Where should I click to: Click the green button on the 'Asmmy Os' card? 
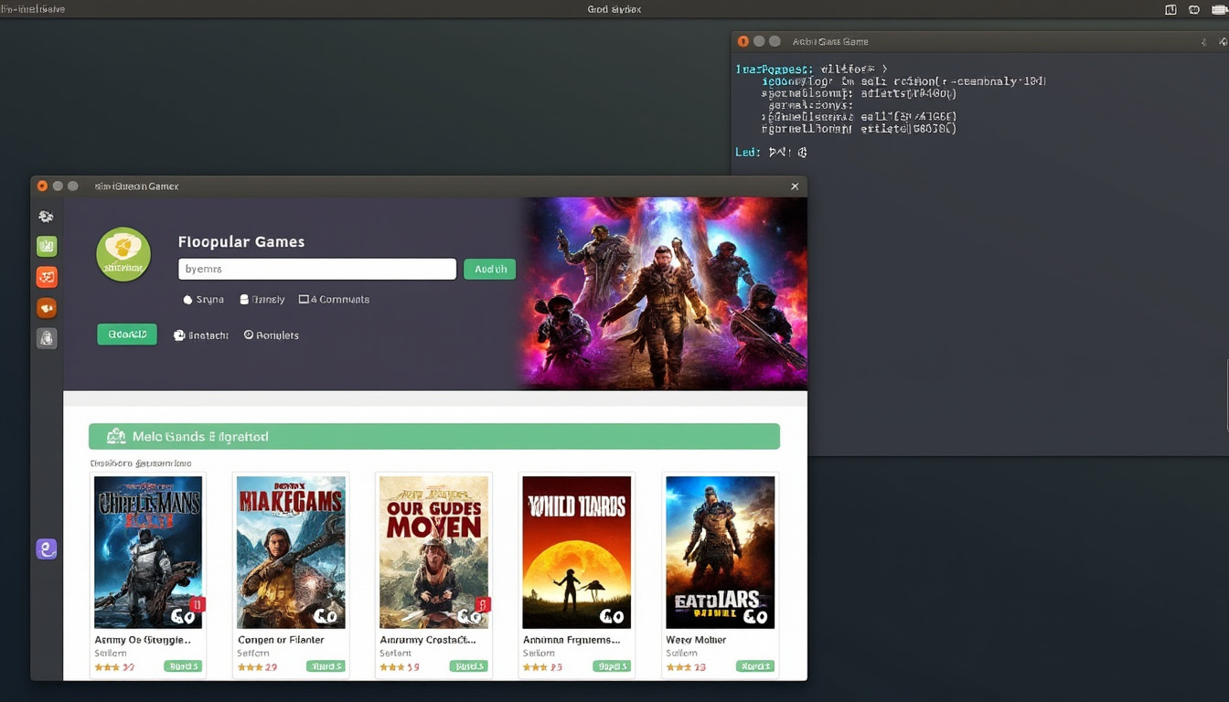tap(183, 666)
